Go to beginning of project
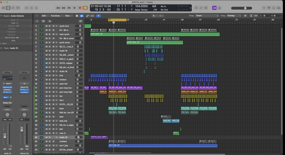Viewport: 285px width, 155px height. pyautogui.click(x=69, y=8)
